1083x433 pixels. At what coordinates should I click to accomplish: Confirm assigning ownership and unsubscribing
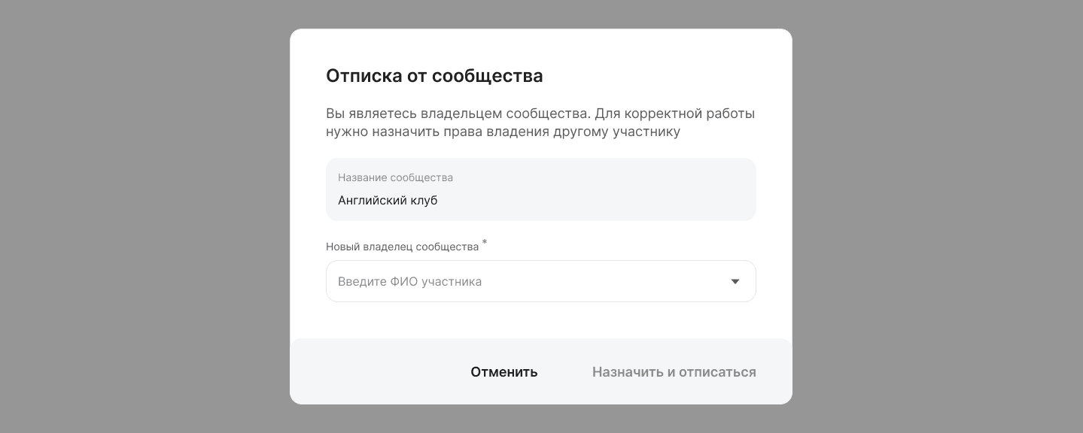(x=674, y=371)
